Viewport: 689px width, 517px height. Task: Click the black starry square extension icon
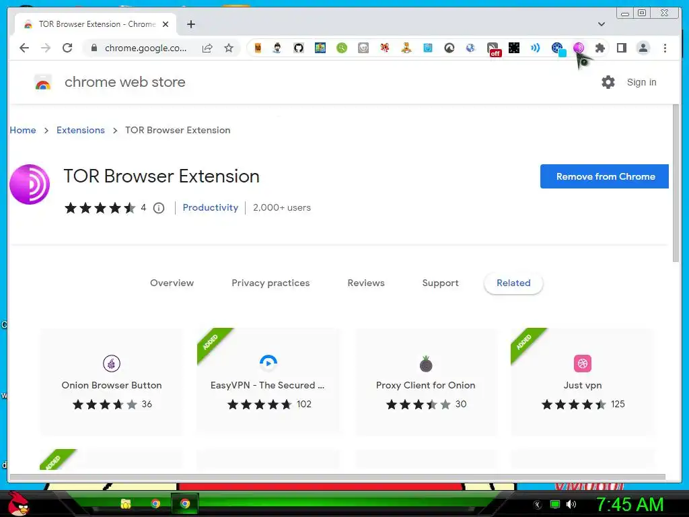click(514, 48)
